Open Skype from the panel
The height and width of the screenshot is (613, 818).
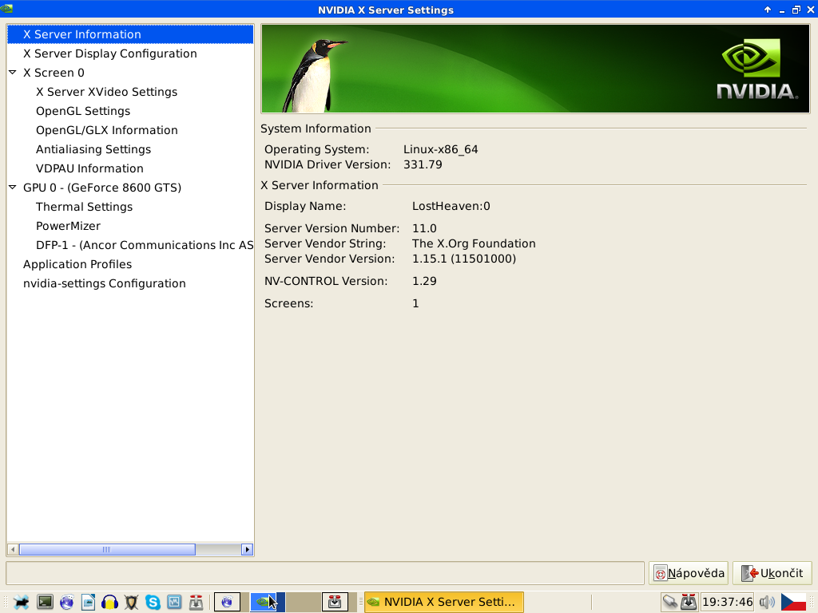pos(153,602)
